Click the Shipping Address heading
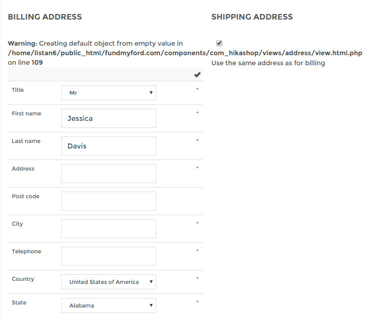373x324 pixels. (252, 17)
